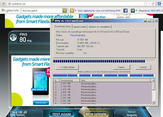Click the Google search engine icon
Screen dimensions: 163x117
pyautogui.click(x=159, y=4)
